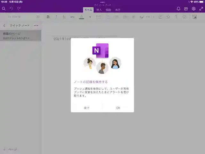Switch to the 表示 tab

(118, 10)
